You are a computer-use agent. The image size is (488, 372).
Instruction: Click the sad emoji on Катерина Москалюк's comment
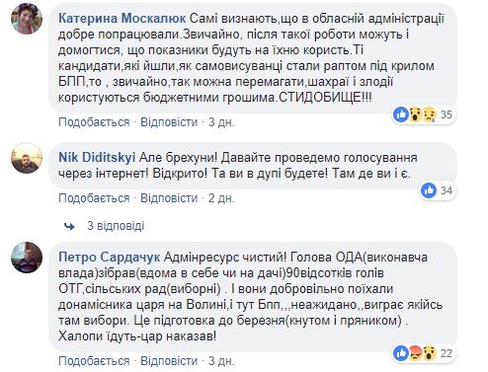click(x=430, y=114)
